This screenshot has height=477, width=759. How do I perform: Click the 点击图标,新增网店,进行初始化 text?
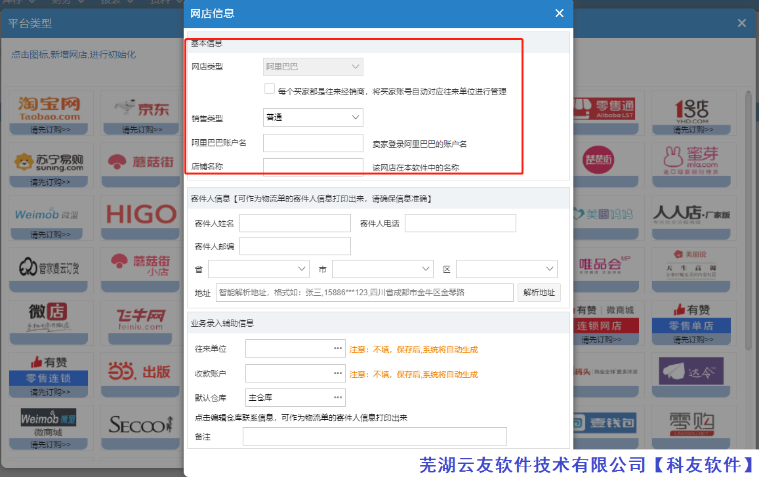pos(73,54)
